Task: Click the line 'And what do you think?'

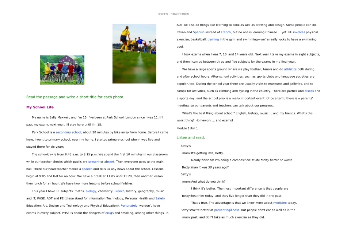Action: [x=208, y=182]
